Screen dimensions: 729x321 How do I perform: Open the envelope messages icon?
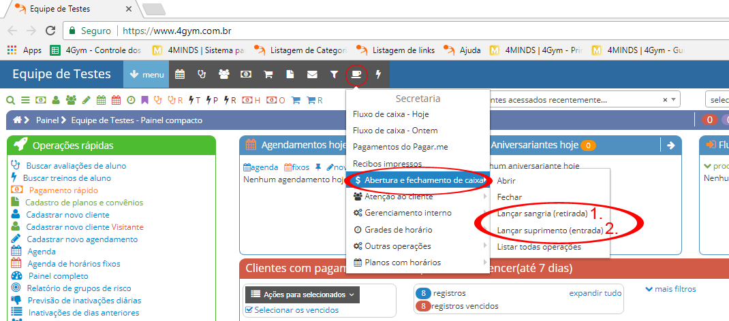(312, 74)
